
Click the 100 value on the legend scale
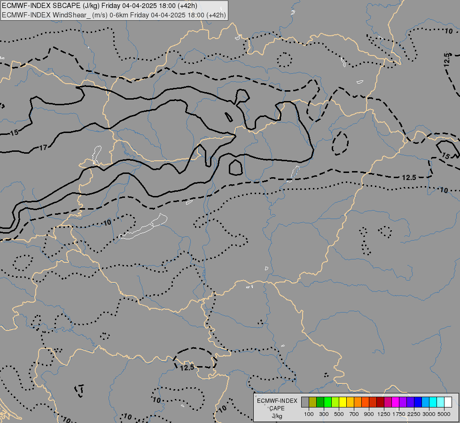pyautogui.click(x=309, y=414)
